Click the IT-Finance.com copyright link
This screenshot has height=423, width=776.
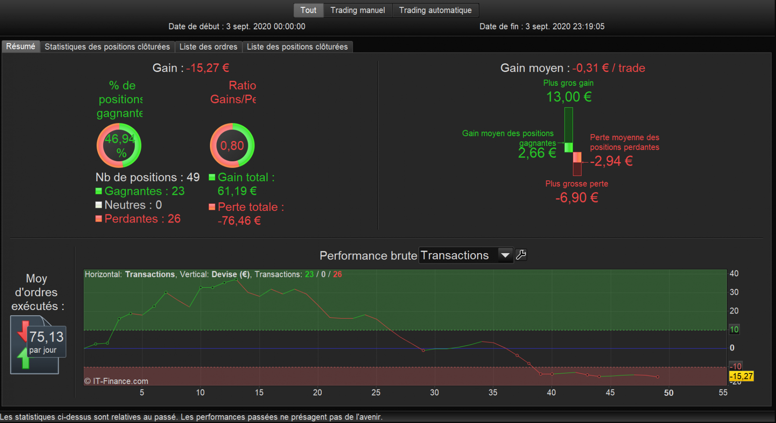[x=116, y=381]
